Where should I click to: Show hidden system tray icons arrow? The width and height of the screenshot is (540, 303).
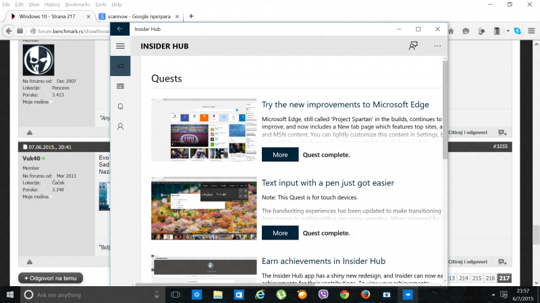(x=493, y=295)
